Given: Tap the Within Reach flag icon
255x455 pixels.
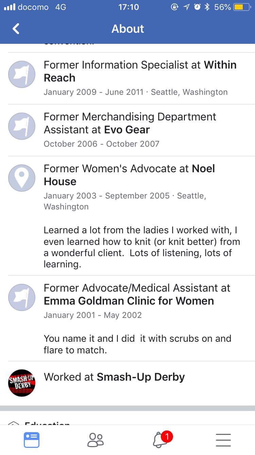Looking at the screenshot, I should pos(22,74).
